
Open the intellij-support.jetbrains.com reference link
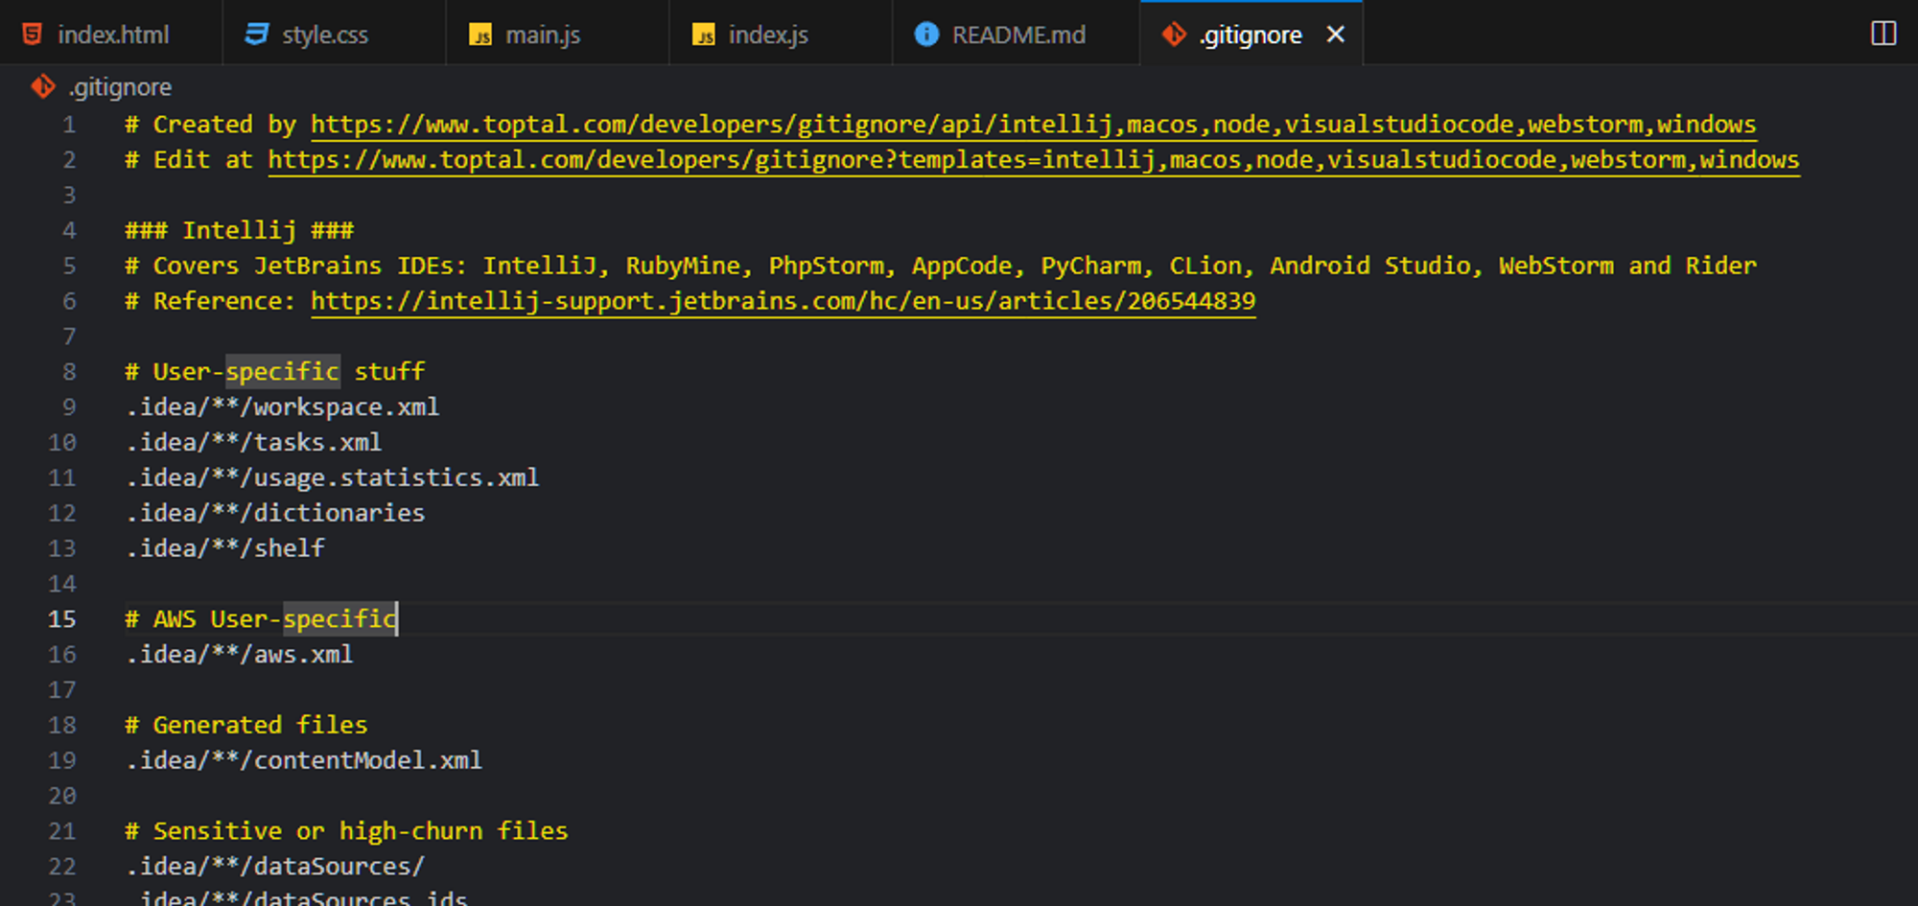click(783, 301)
